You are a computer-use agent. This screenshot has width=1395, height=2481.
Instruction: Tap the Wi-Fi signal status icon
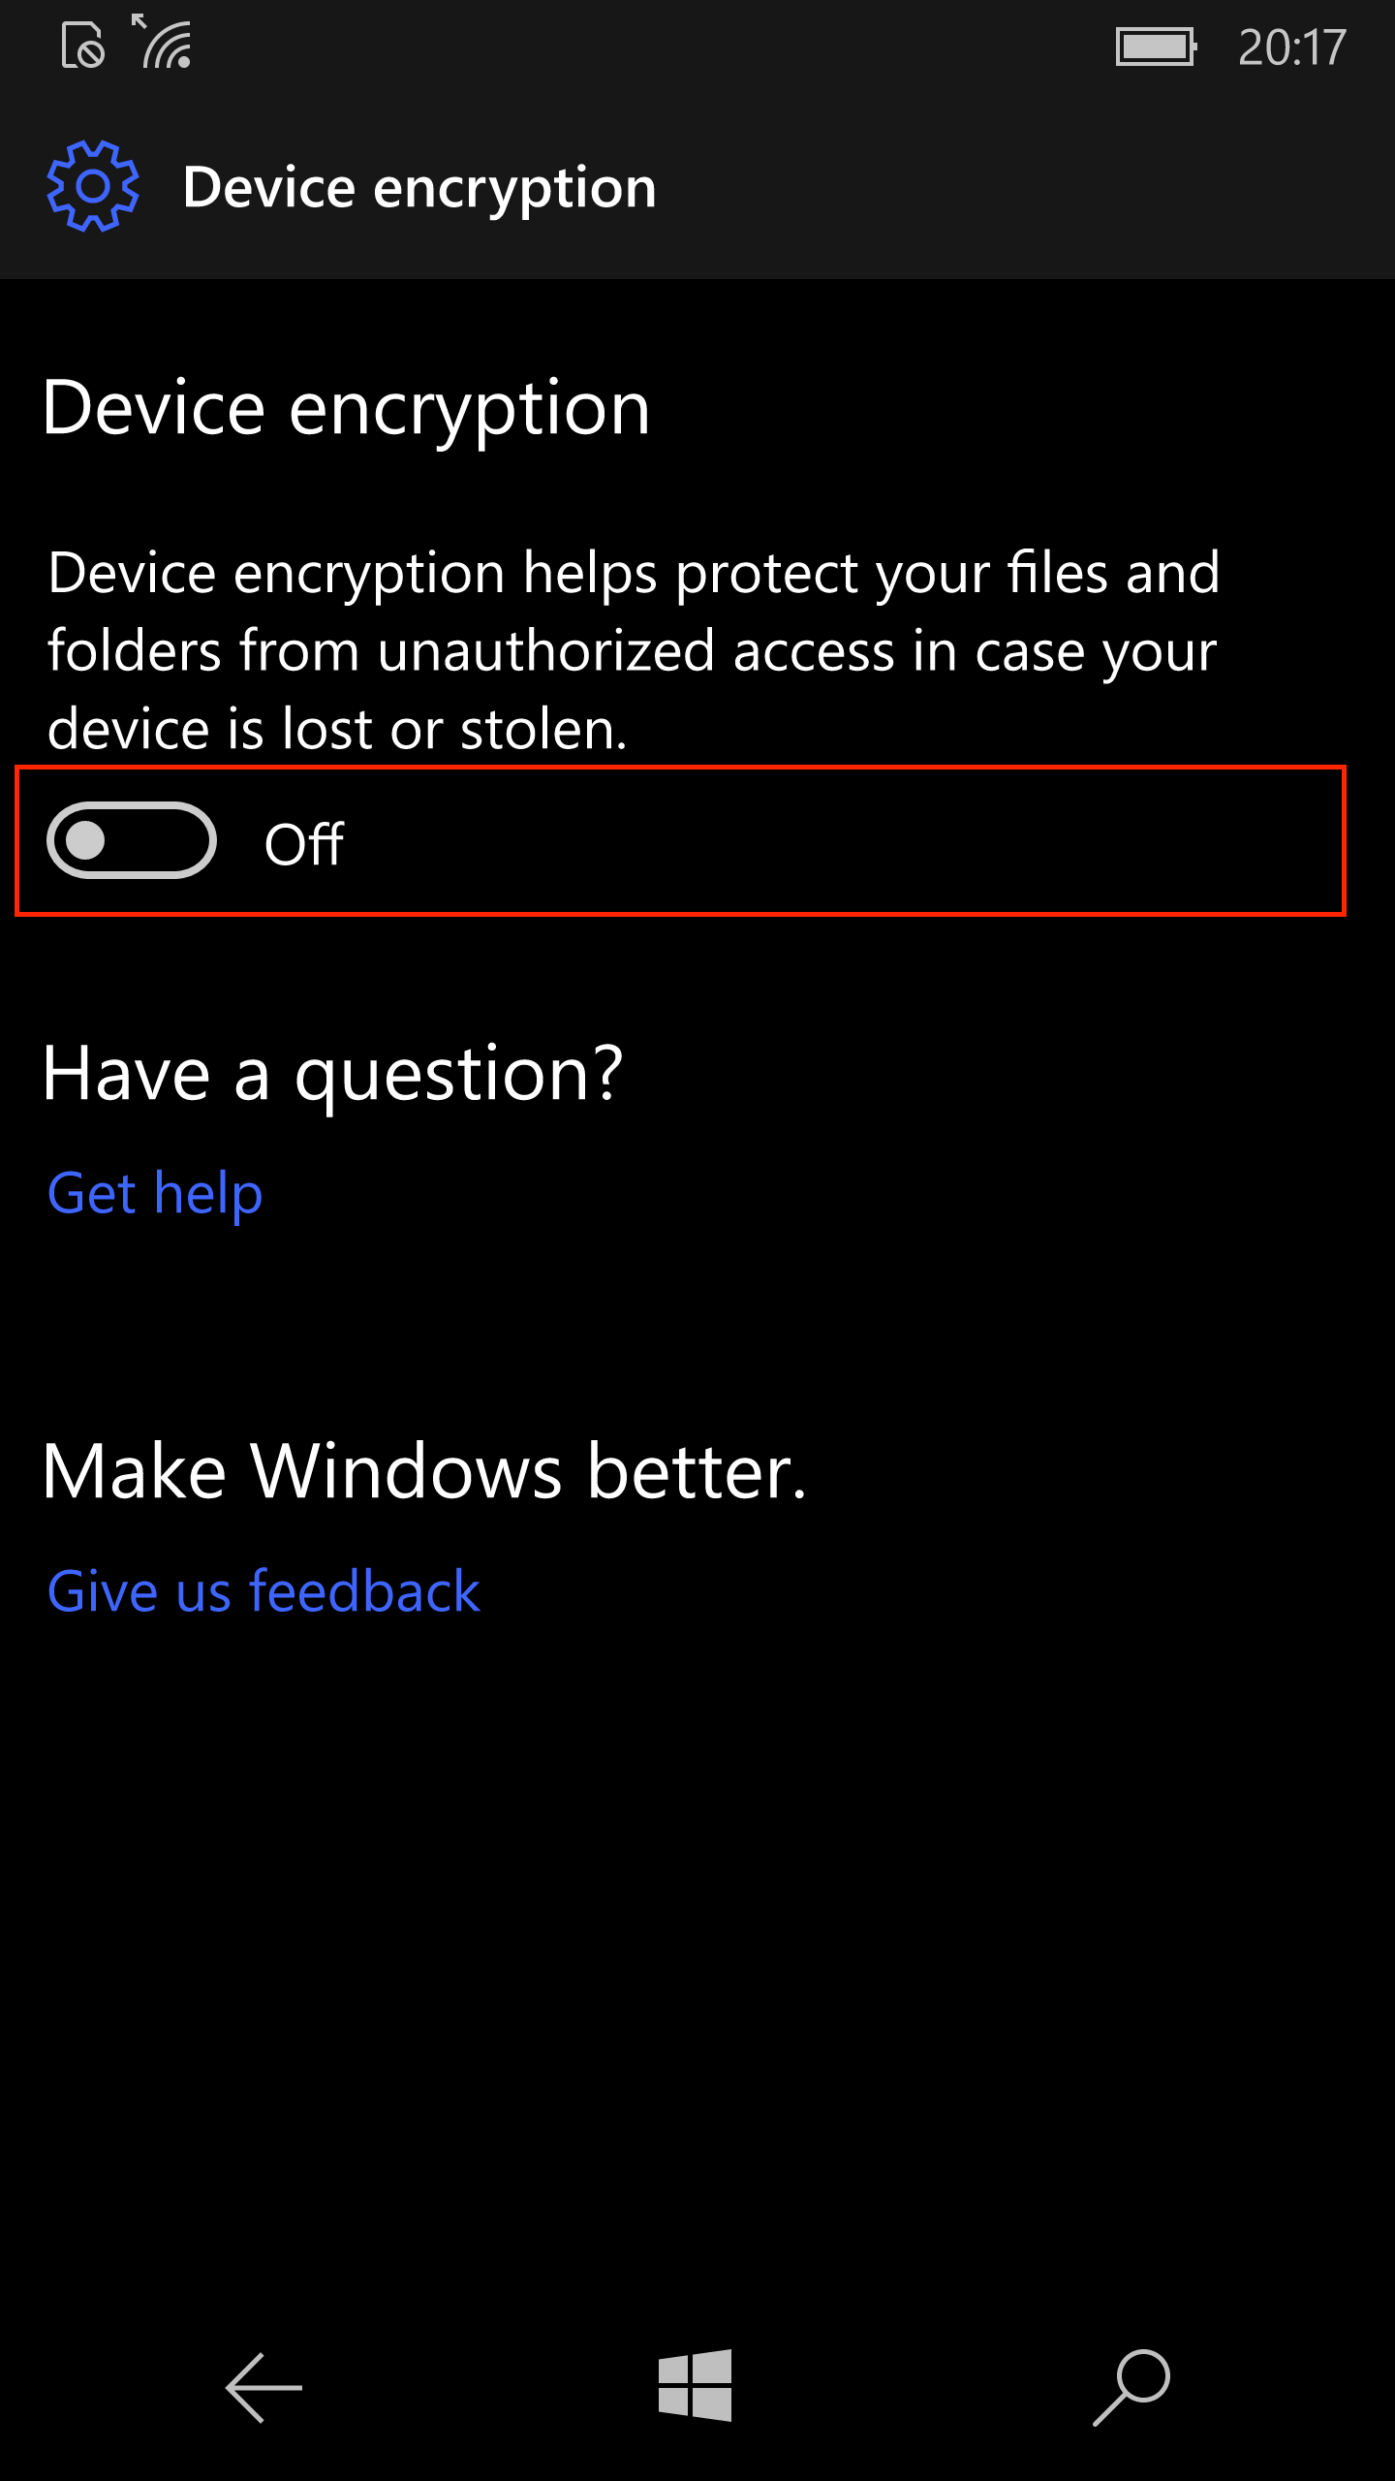pyautogui.click(x=162, y=42)
